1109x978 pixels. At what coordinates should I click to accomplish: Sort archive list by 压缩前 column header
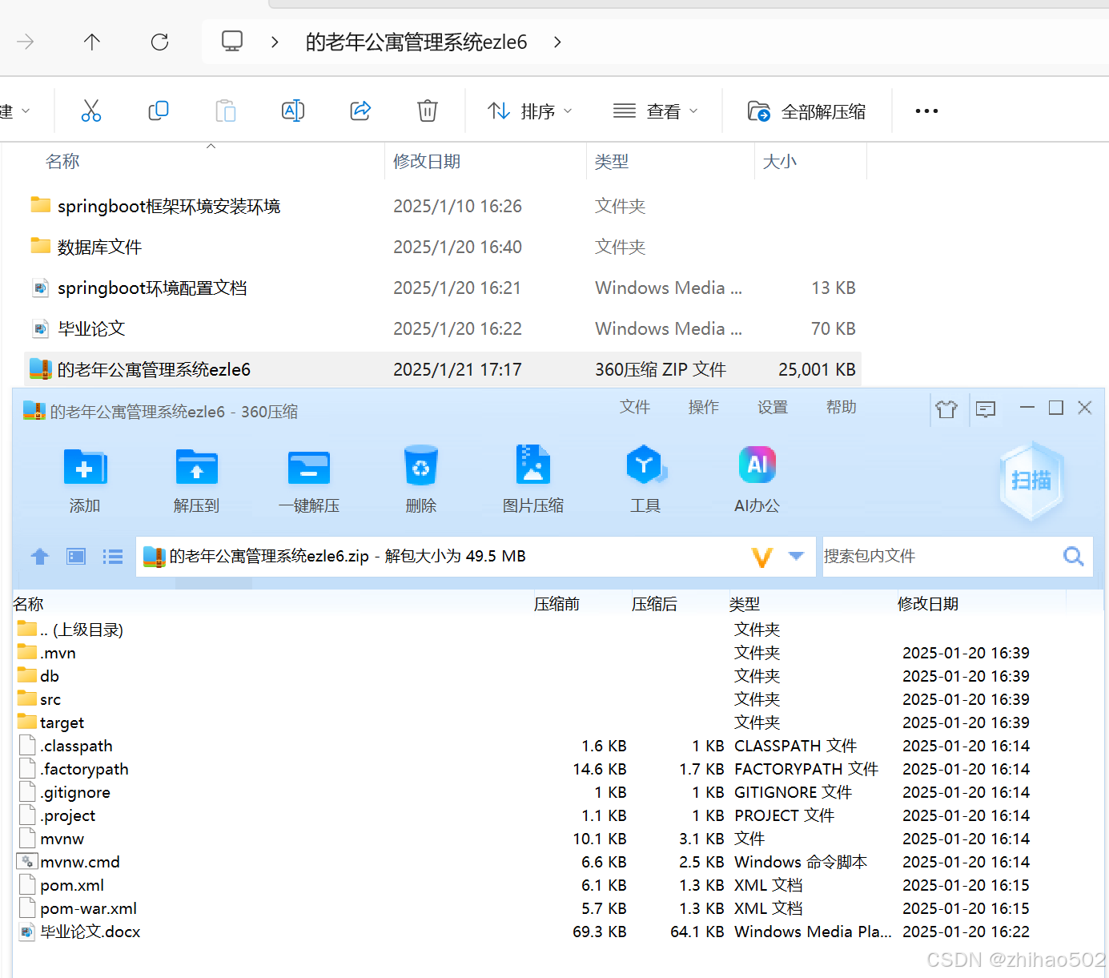pyautogui.click(x=557, y=604)
